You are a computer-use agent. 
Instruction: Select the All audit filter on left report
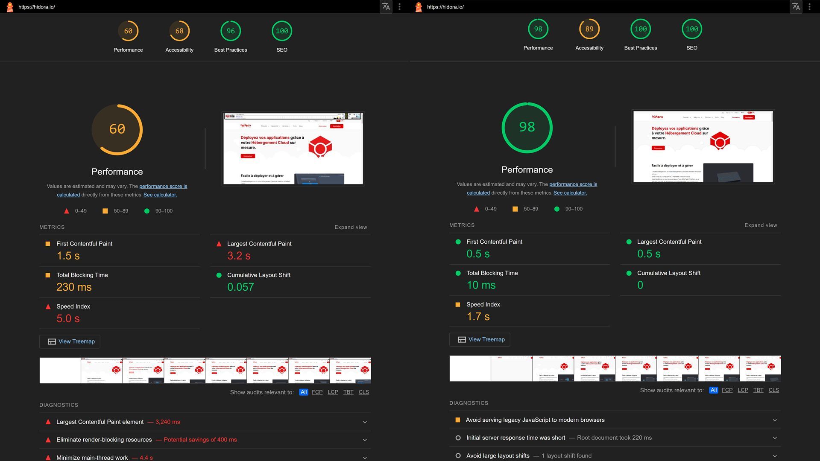pyautogui.click(x=303, y=392)
